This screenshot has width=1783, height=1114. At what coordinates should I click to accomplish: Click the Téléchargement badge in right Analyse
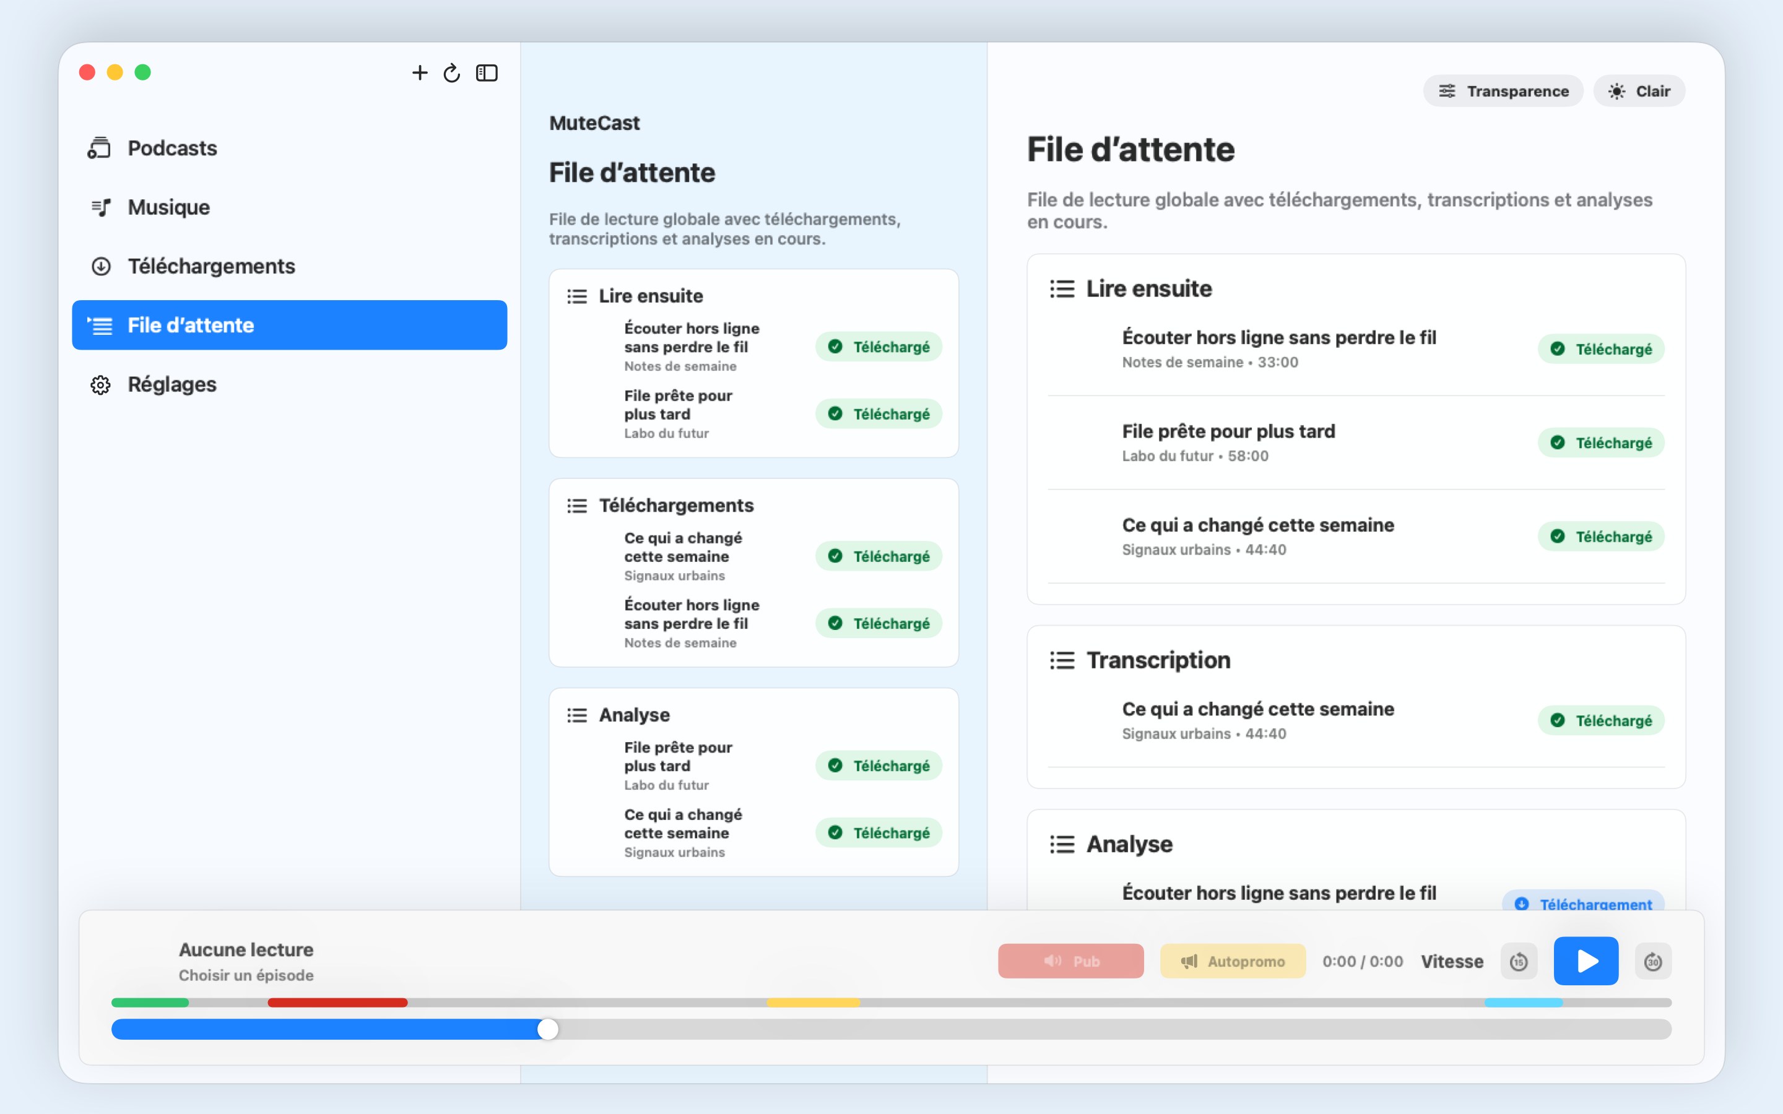pos(1582,900)
